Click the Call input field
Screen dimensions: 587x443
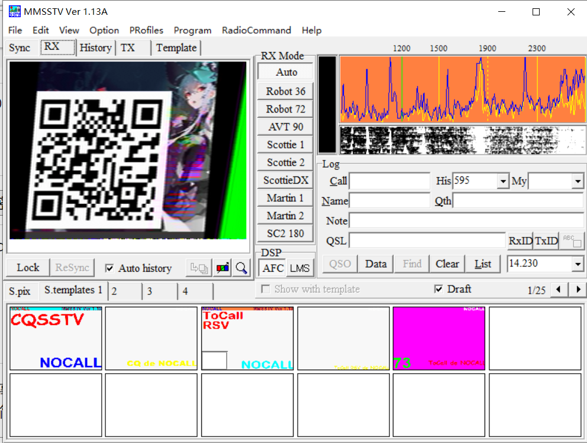coord(389,181)
